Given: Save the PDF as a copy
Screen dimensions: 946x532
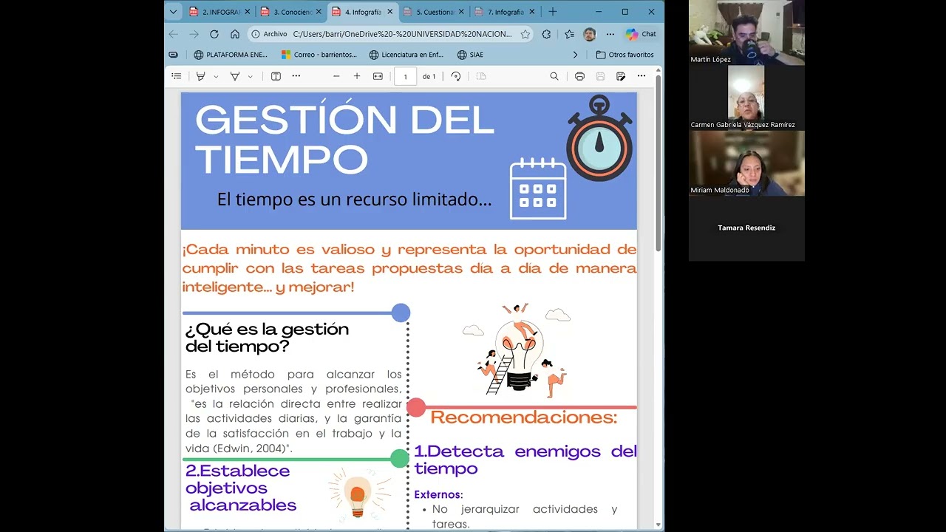Looking at the screenshot, I should coord(621,76).
